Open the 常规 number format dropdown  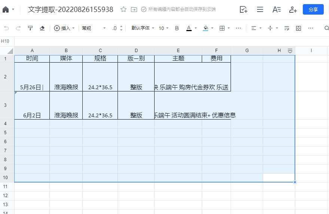point(94,28)
